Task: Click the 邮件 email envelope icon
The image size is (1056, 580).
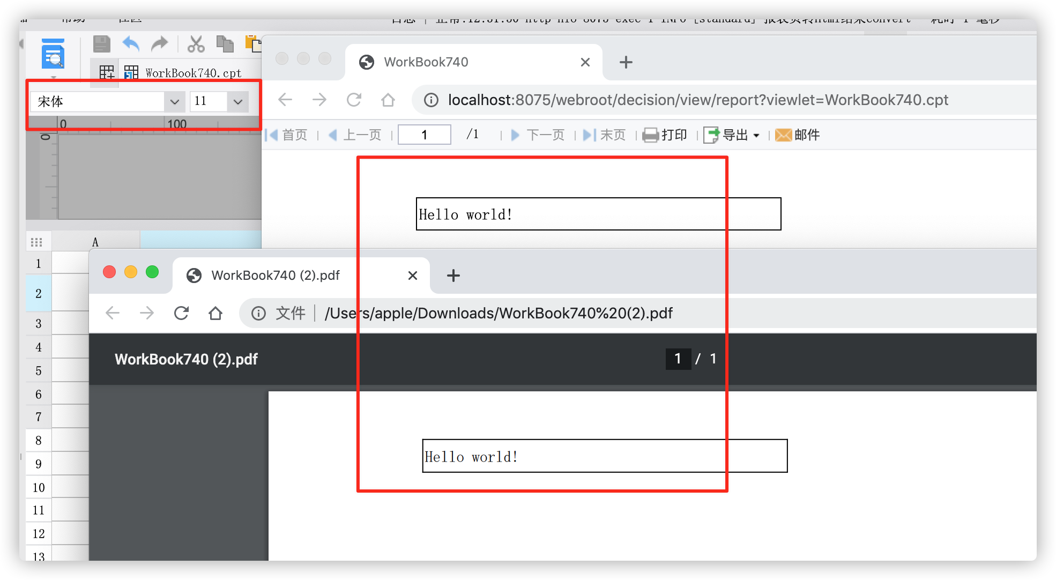Action: [783, 135]
